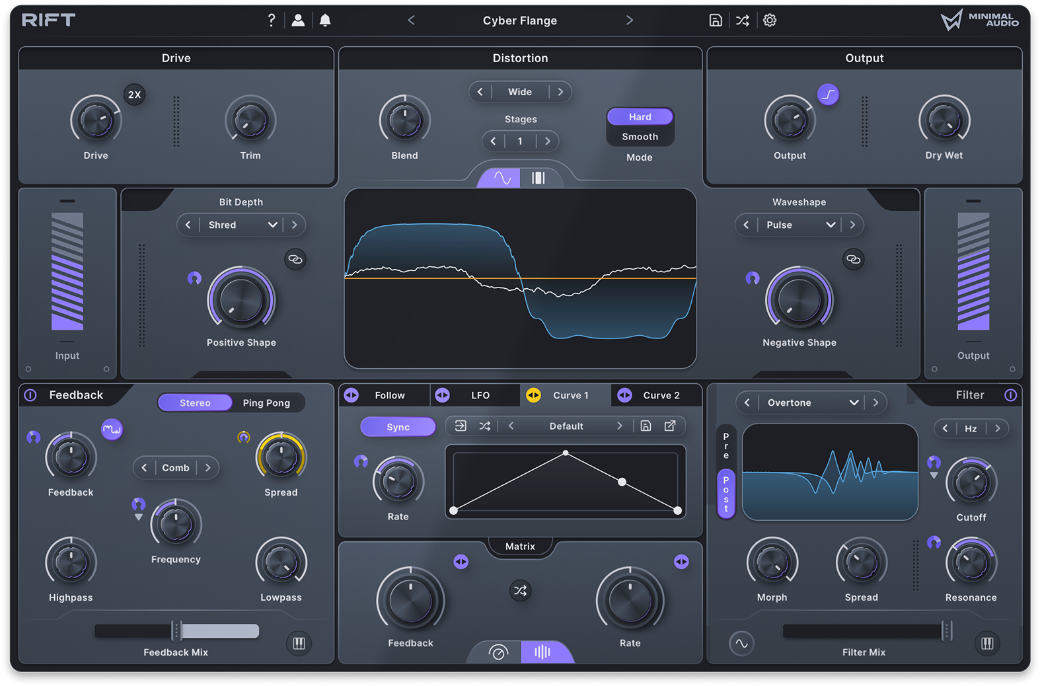
Task: Toggle the 2X oversampling button
Action: coord(135,95)
